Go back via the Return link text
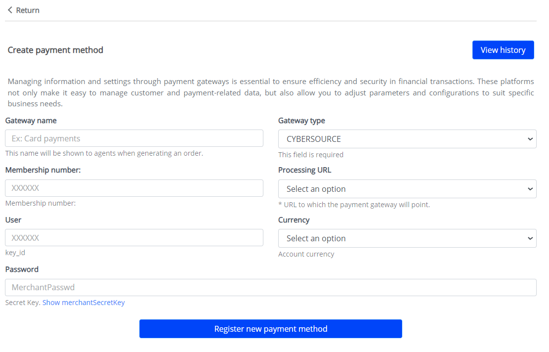Image resolution: width=549 pixels, height=352 pixels. pyautogui.click(x=28, y=10)
